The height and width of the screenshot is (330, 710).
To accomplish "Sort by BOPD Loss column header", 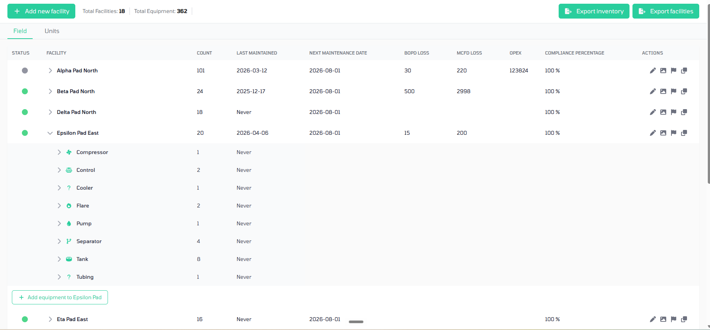I will point(417,53).
